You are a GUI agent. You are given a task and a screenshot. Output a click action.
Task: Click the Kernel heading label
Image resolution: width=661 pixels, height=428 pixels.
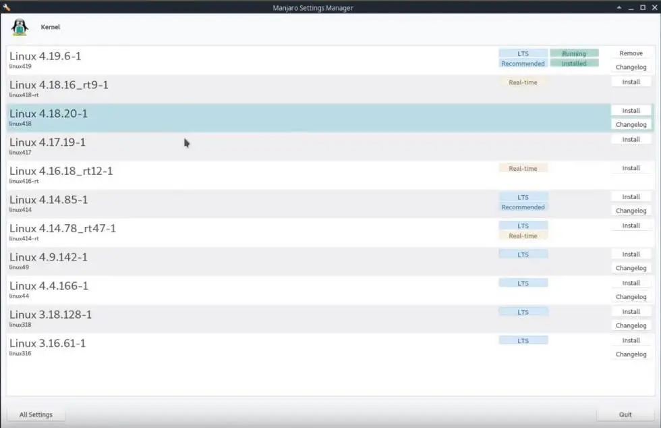pos(50,27)
